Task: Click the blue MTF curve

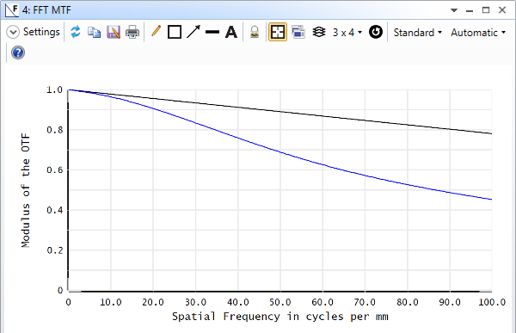Action: tap(280, 151)
